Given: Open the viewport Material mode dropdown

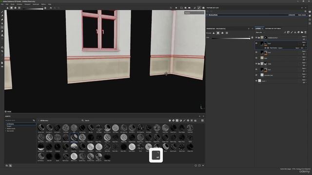Looking at the screenshot, I should click(x=194, y=13).
